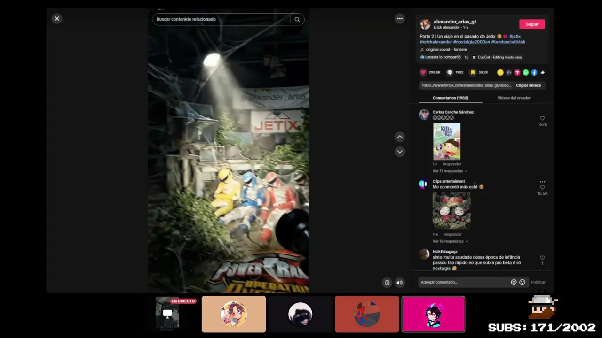Open original sound - fondere music link

tap(446, 49)
